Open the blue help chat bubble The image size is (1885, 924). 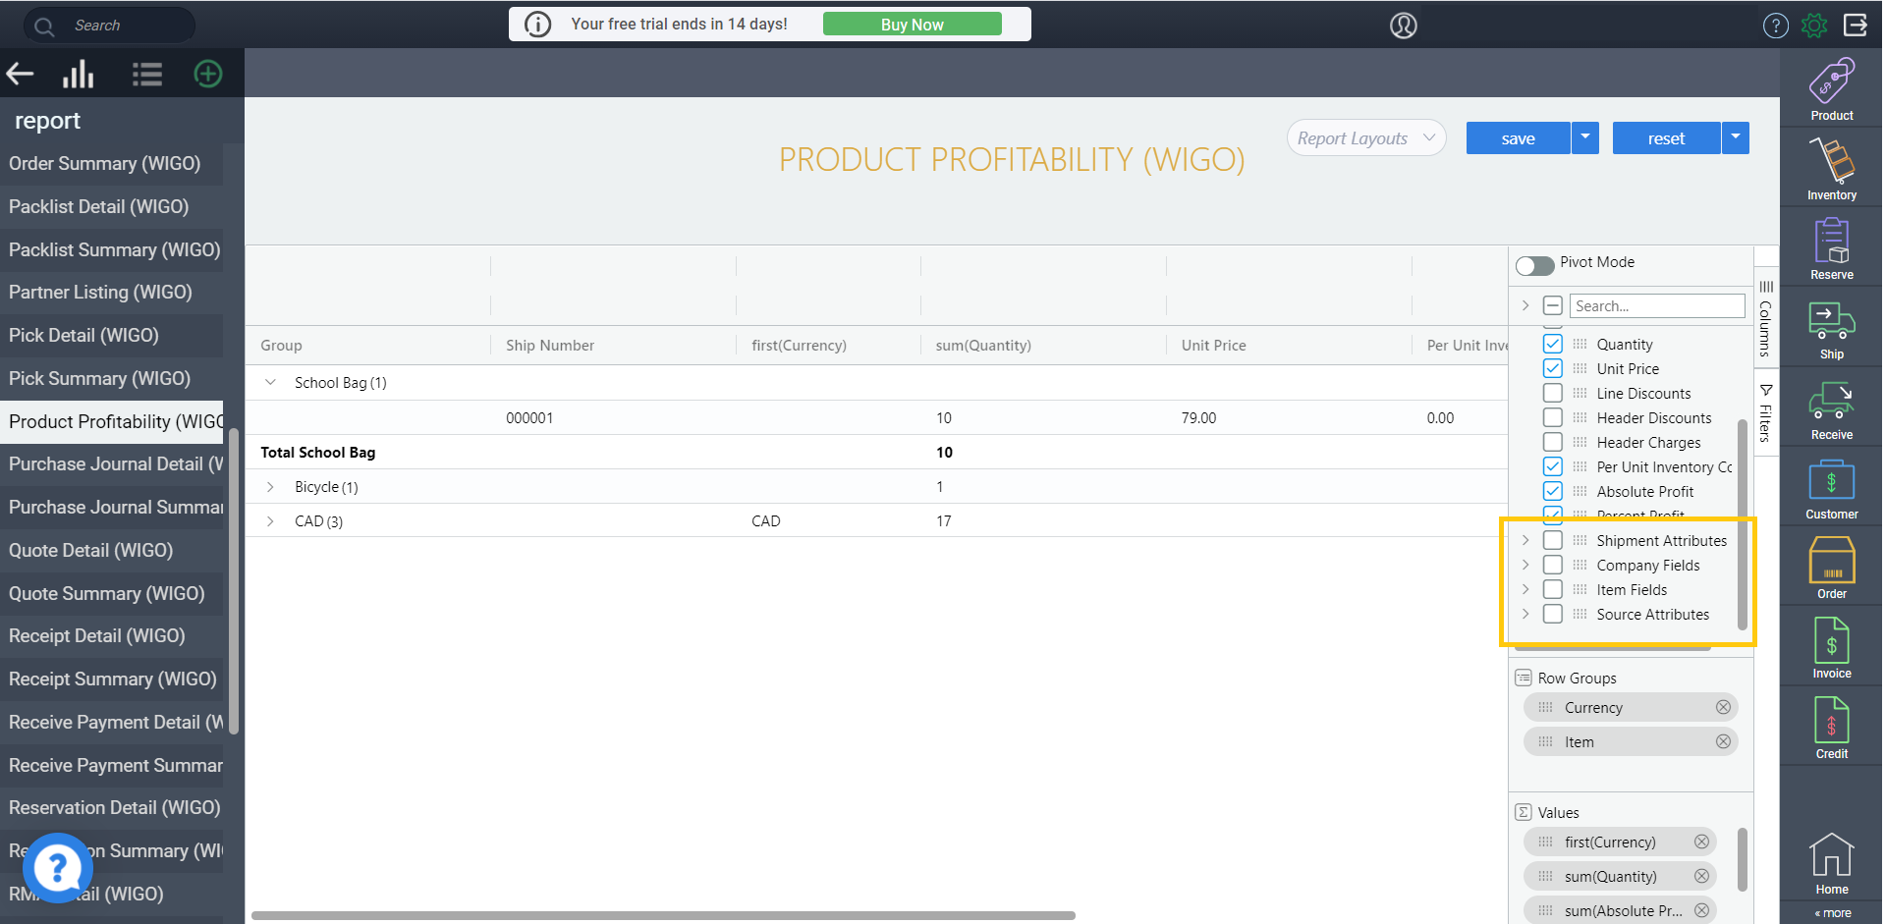(57, 867)
